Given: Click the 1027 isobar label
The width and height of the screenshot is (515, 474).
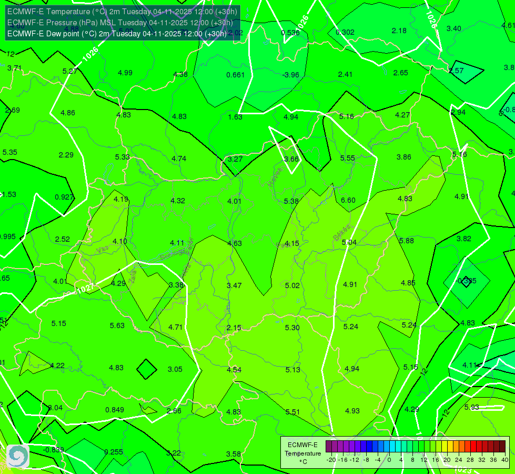Looking at the screenshot, I should click(x=85, y=289).
